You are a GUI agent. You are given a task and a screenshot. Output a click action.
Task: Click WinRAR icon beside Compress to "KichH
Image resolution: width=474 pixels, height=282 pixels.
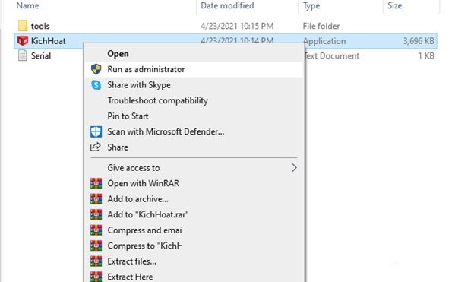(x=96, y=246)
